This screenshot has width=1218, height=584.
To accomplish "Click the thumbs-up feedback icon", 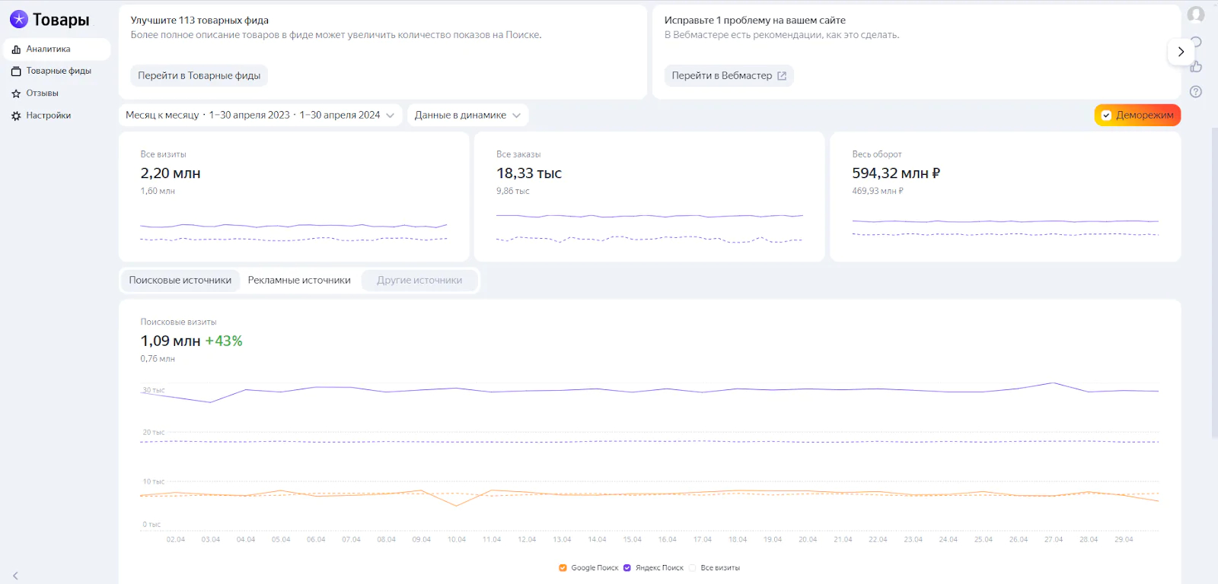I will pos(1196,67).
